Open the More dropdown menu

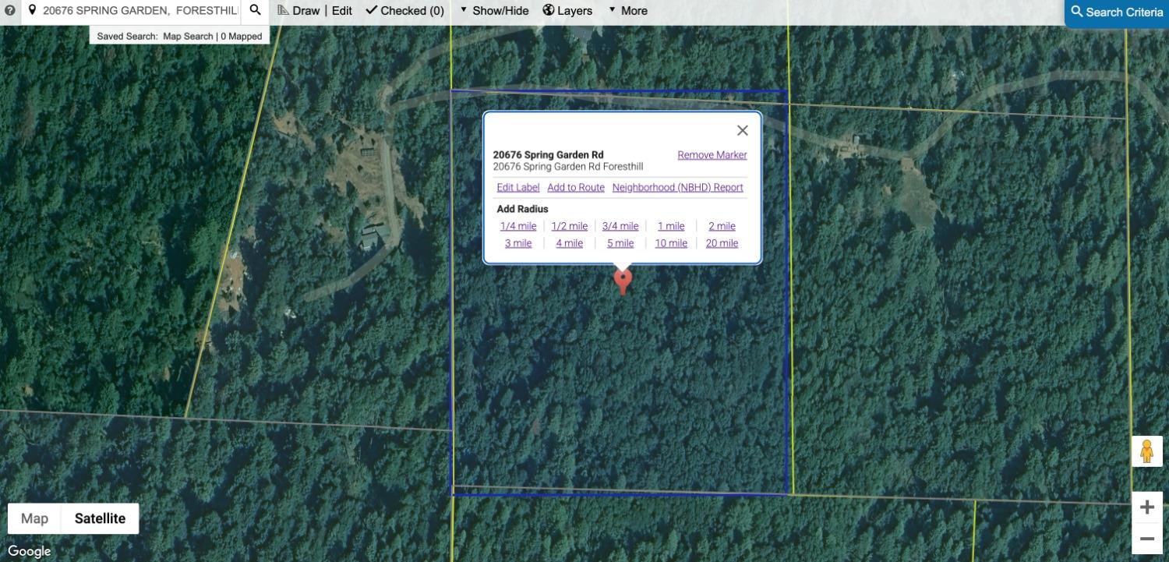pyautogui.click(x=627, y=11)
